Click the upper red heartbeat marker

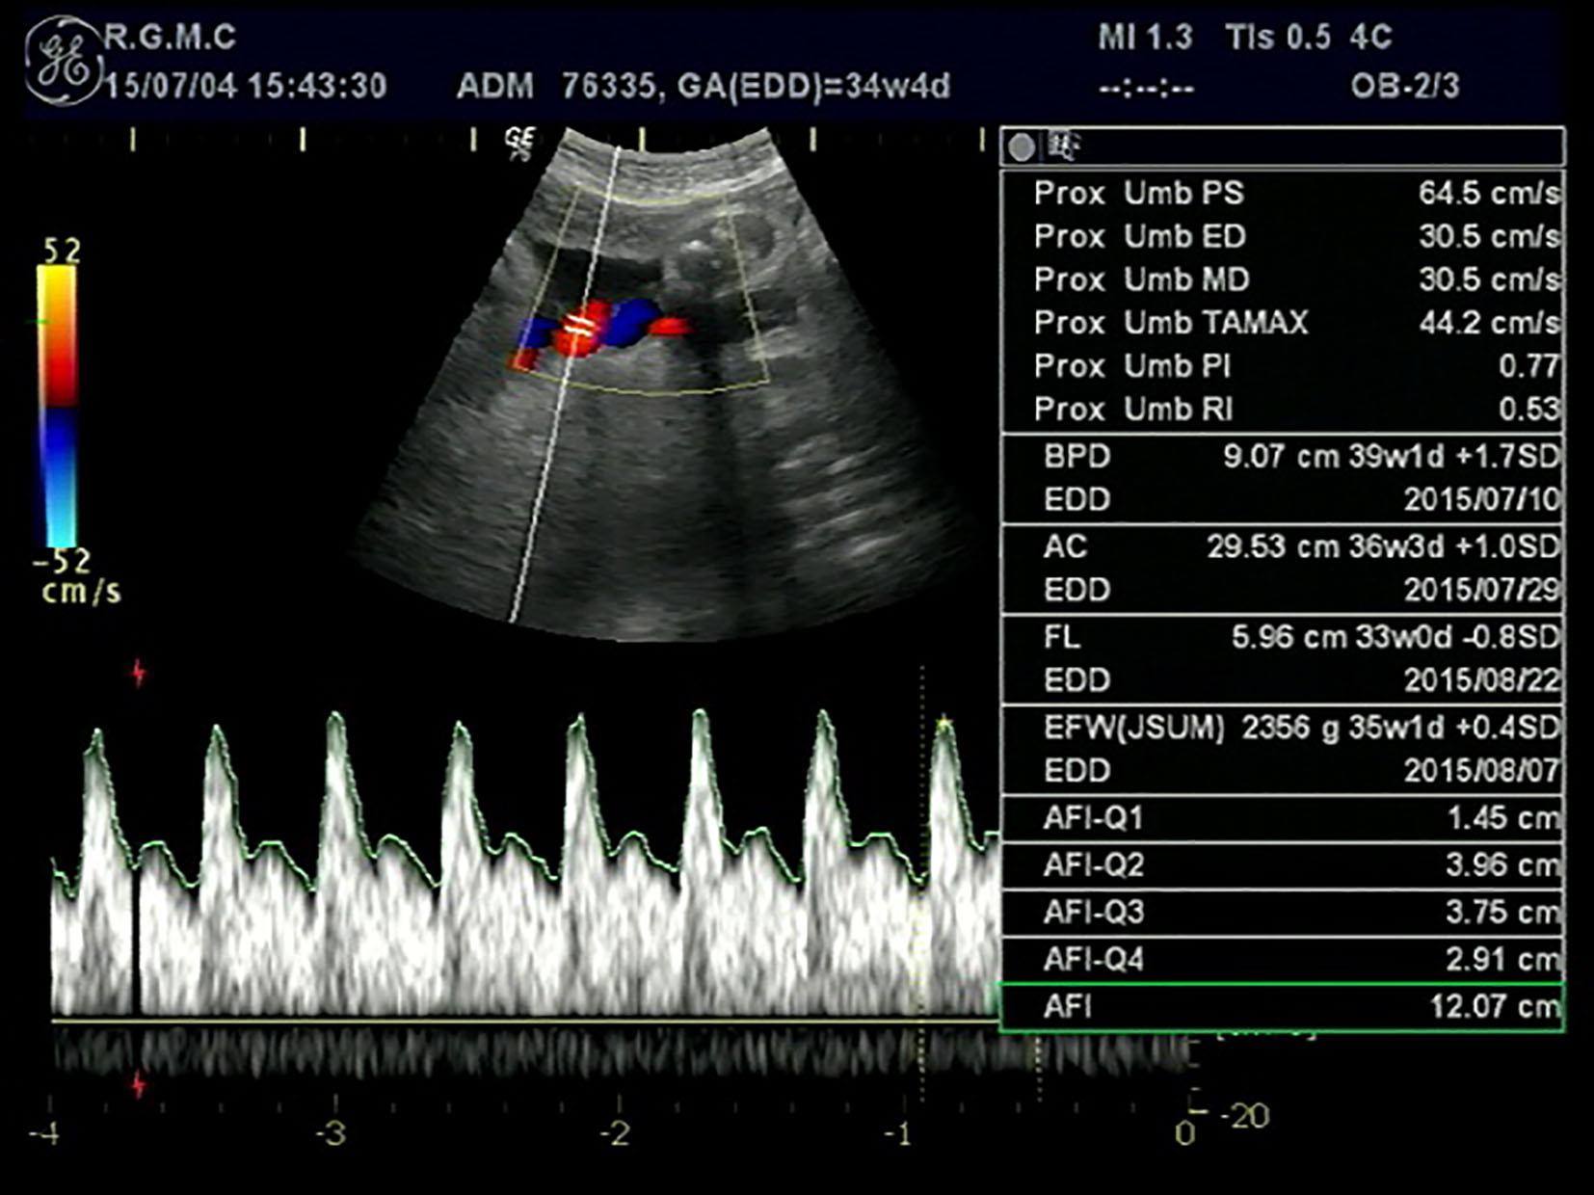[138, 672]
